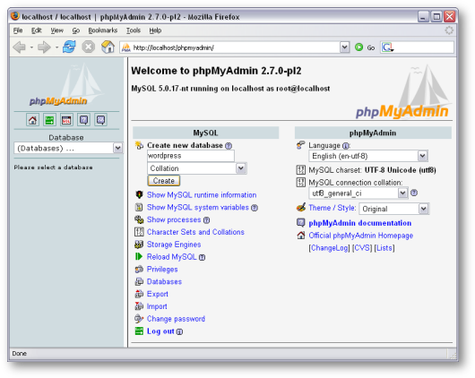Click the Firefox Forward arrow button
Viewport: 475px width, 378px height.
pos(44,47)
